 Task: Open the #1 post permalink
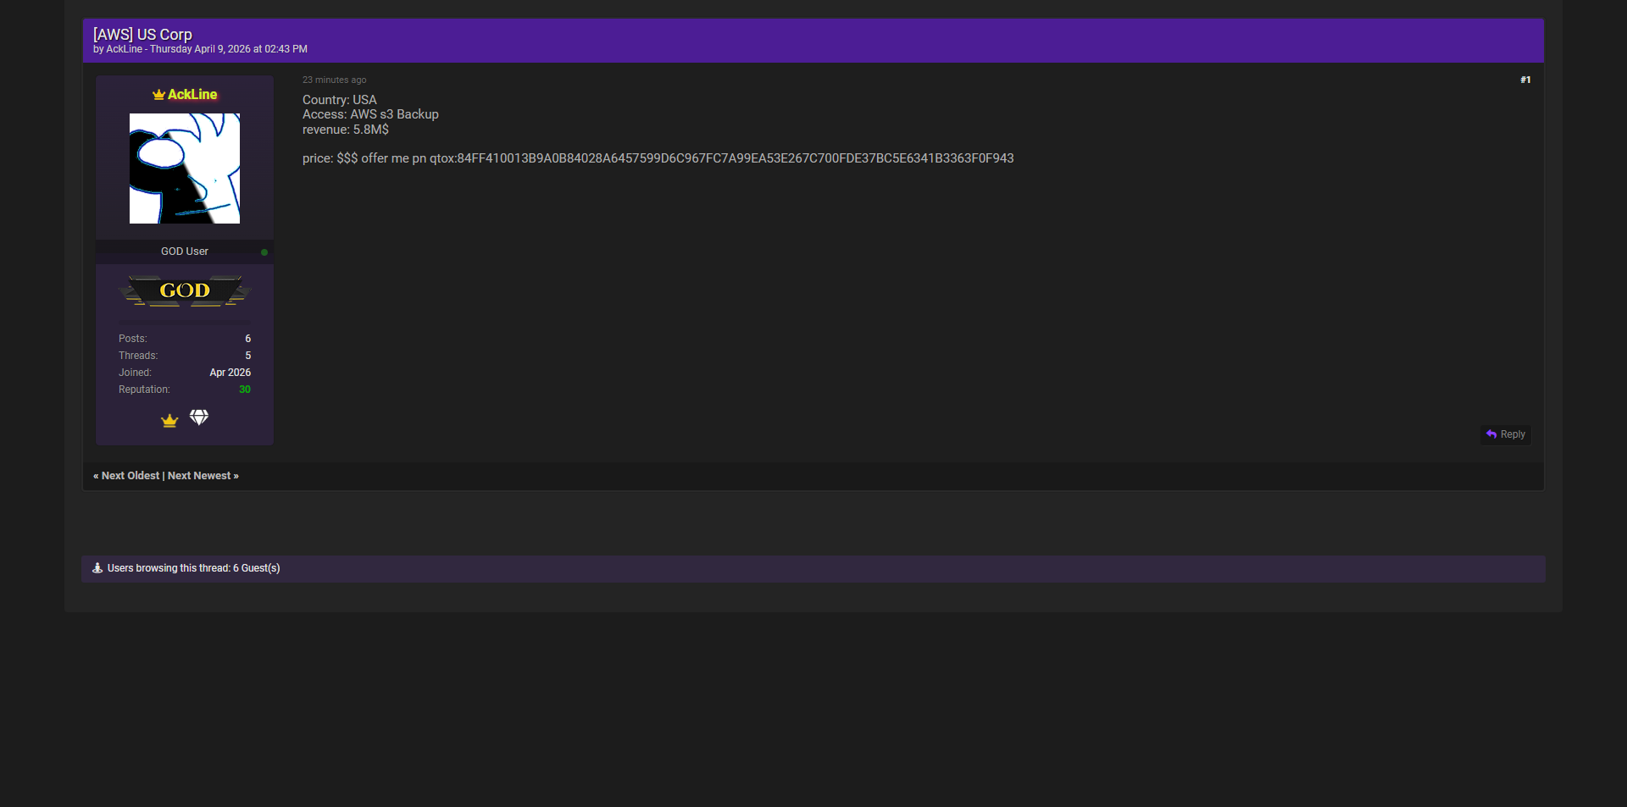(1524, 80)
